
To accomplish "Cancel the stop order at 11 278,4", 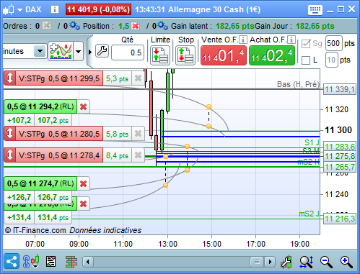I will click(138, 155).
